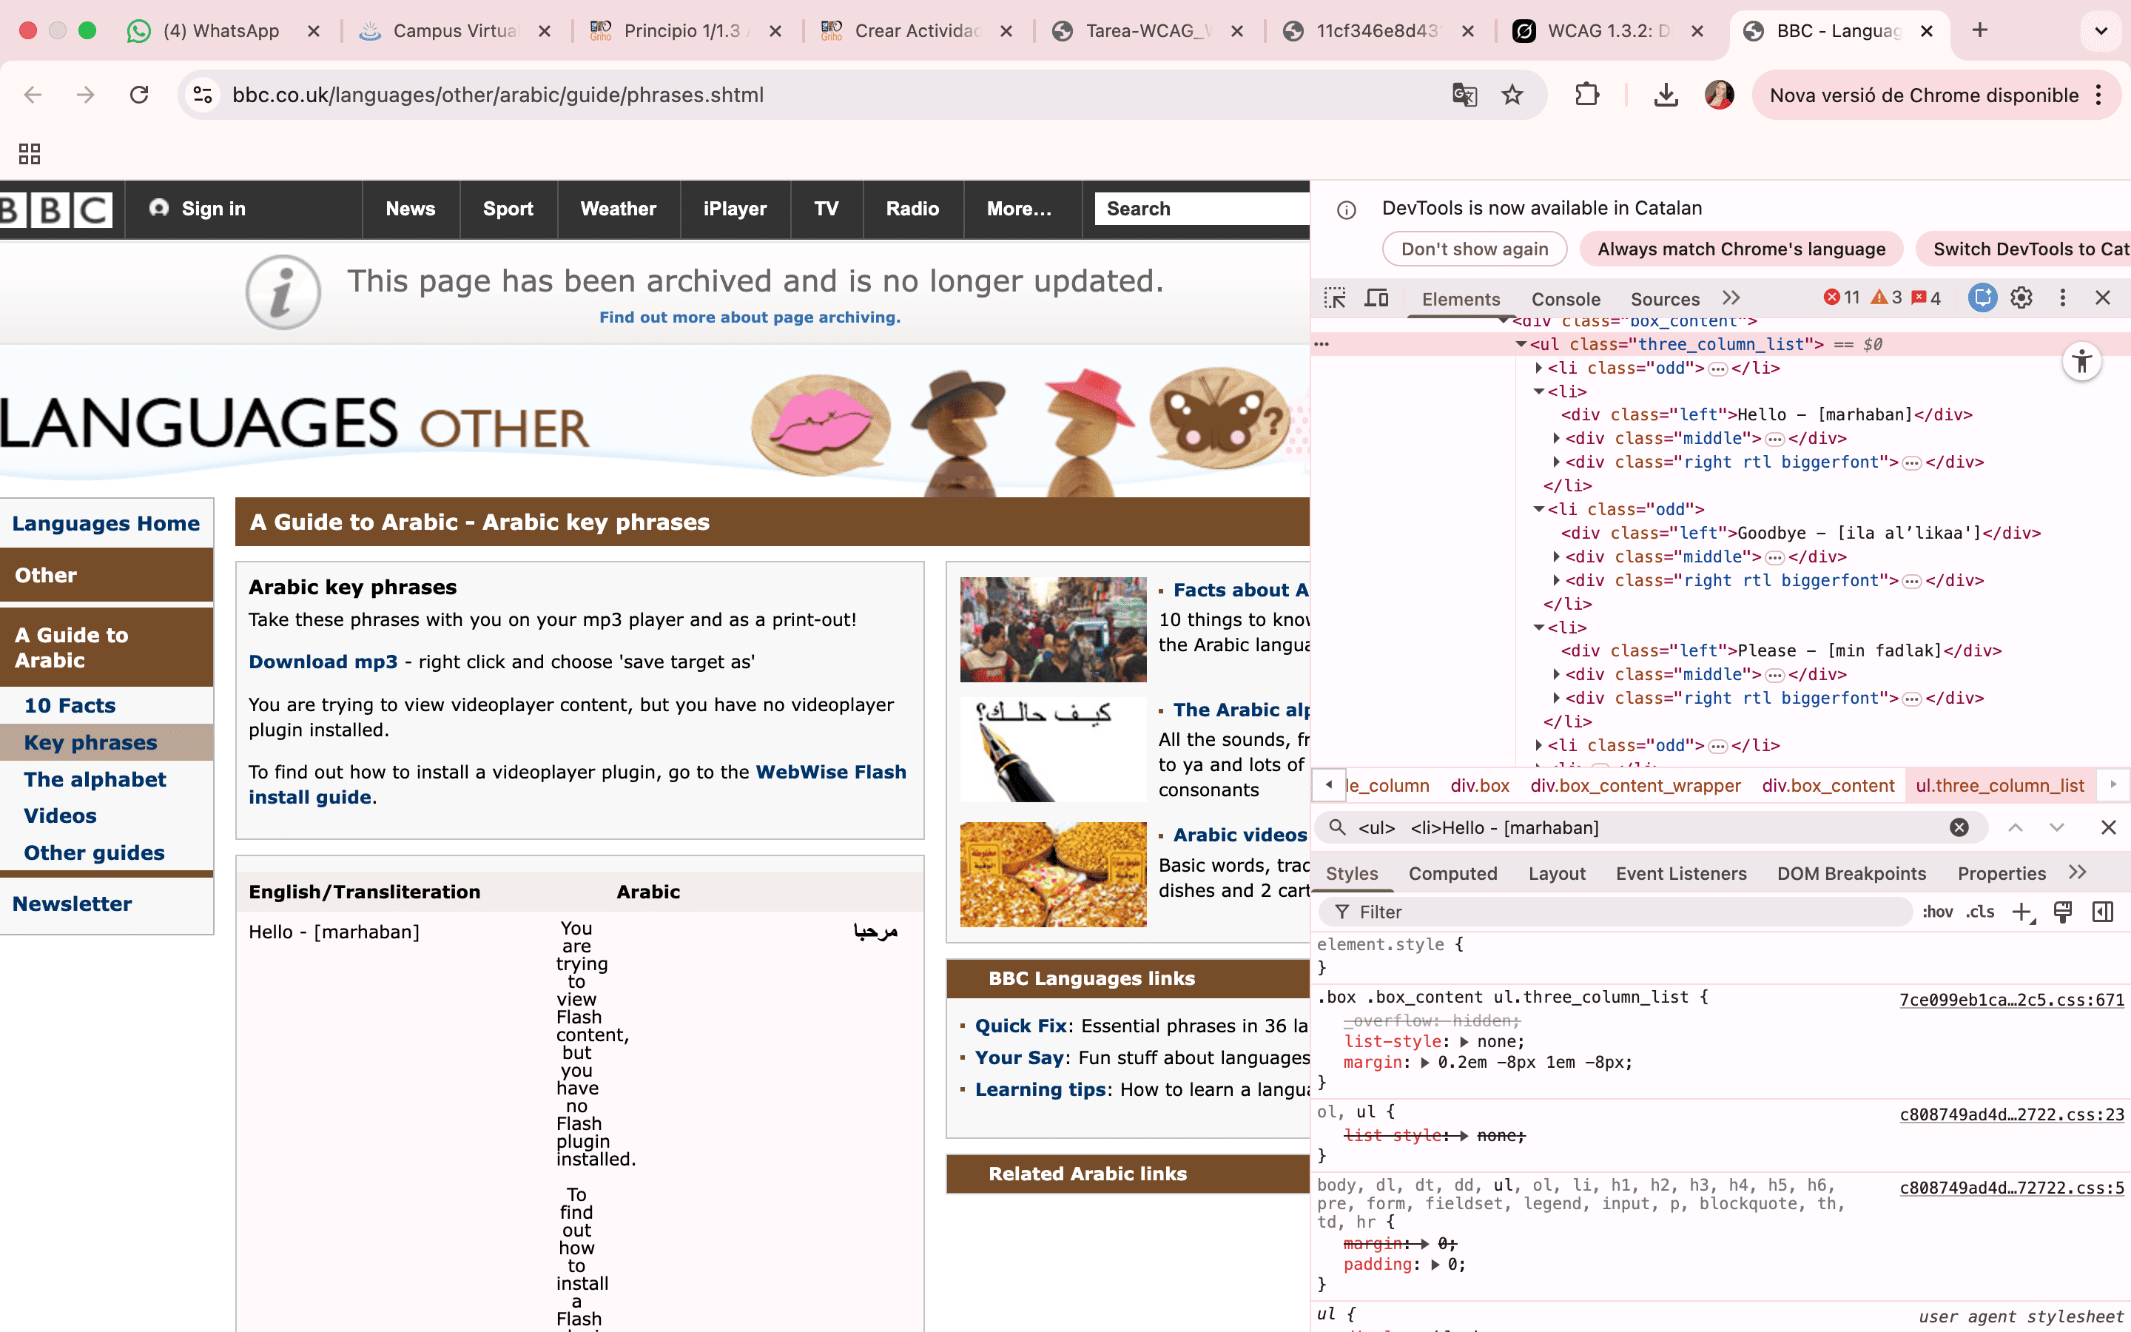Screen dimensions: 2131x1332
Task: Switch to the Console tab
Action: [1565, 300]
